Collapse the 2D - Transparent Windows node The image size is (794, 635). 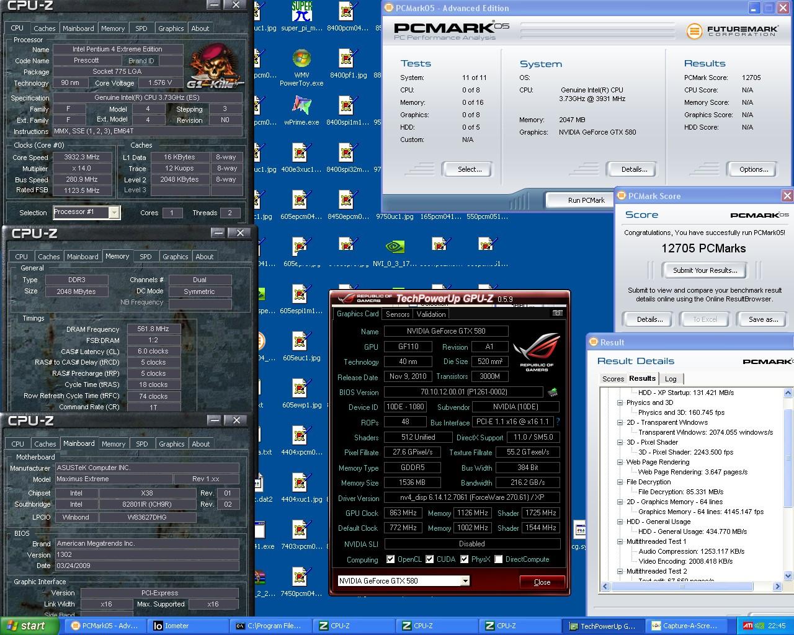pos(620,422)
